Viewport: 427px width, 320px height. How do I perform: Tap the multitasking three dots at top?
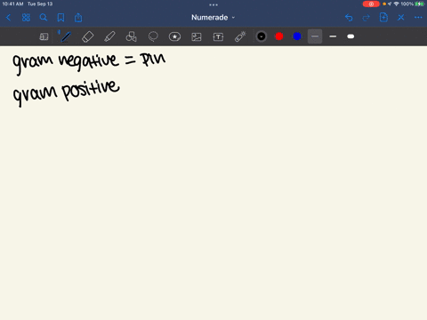213,4
